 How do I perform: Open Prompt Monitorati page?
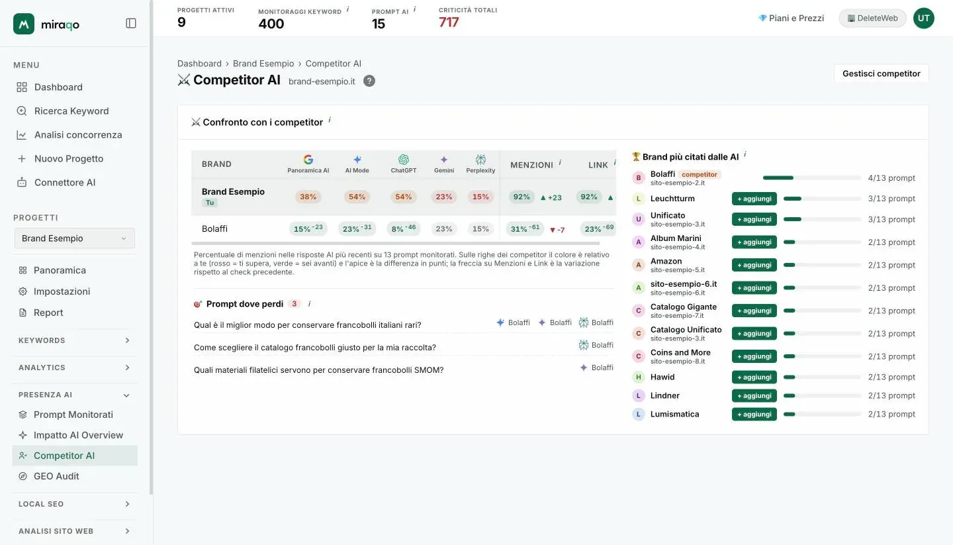point(75,415)
